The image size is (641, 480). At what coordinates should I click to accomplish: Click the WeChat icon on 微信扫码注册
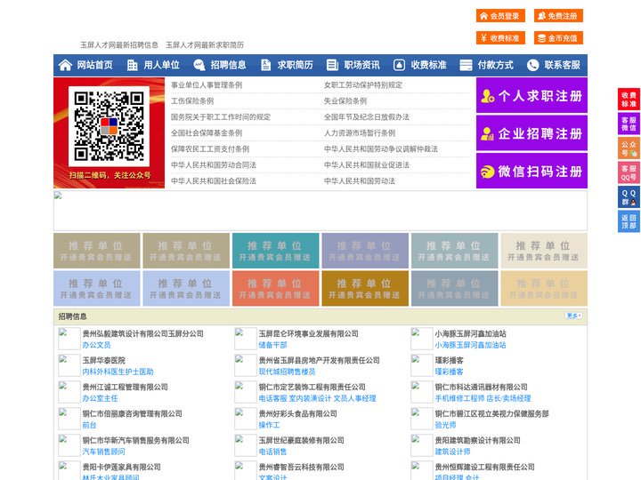tap(487, 172)
